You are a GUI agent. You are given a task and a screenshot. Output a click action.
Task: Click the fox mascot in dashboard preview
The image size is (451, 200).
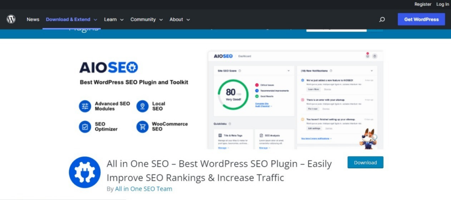[x=369, y=138]
